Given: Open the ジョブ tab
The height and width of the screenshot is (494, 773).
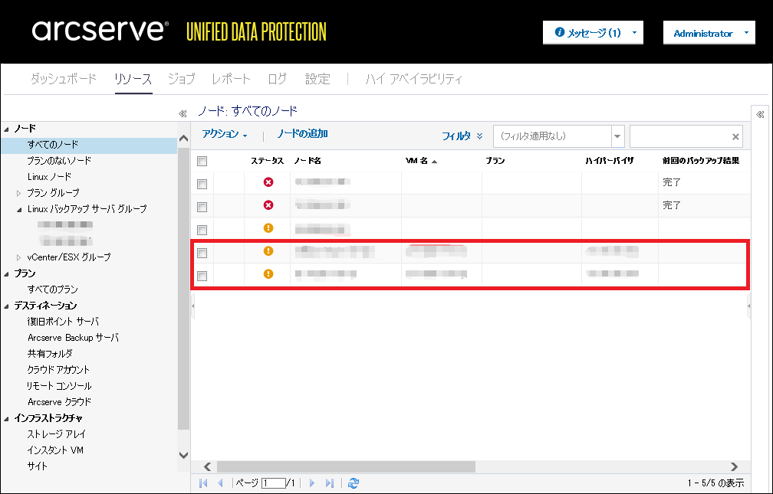Looking at the screenshot, I should pos(181,79).
